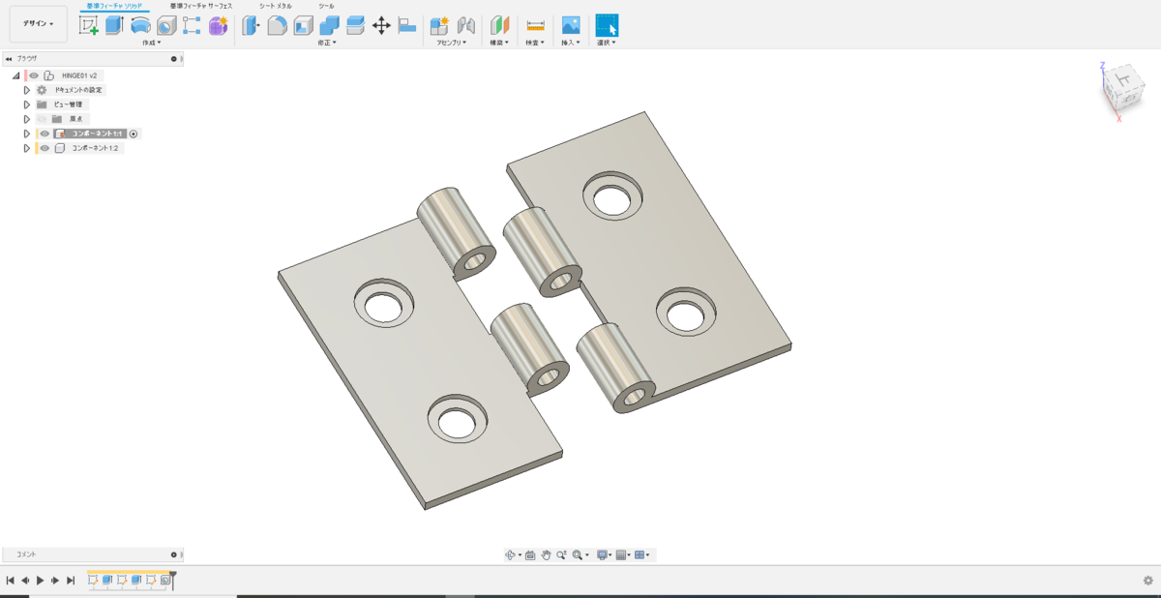Open the アセンブリ dropdown menu
1161x598 pixels.
(452, 43)
